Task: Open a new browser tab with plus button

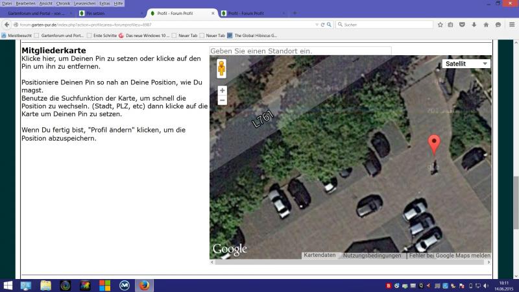Action: 295,13
